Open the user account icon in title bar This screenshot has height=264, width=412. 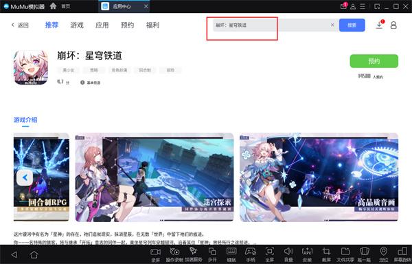pyautogui.click(x=353, y=6)
